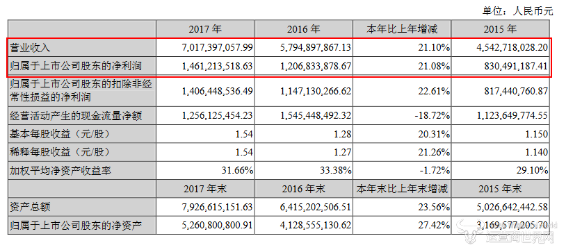Click the 本年比上年增减 header cell
566x252 pixels.
(402, 29)
